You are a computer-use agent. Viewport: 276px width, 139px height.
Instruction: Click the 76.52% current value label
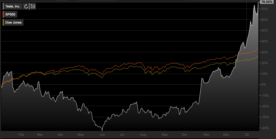tap(267, 2)
